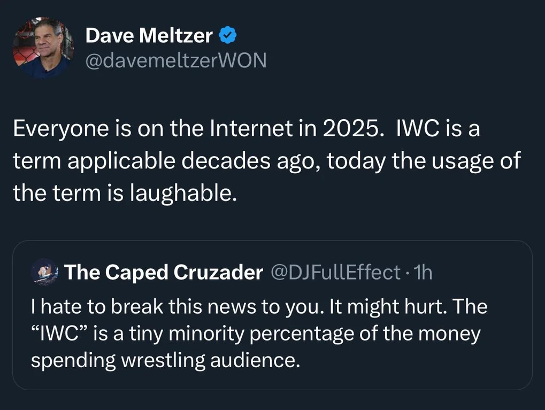Click the 1h timestamp on quoted tweet
The width and height of the screenshot is (545, 410).
[423, 273]
